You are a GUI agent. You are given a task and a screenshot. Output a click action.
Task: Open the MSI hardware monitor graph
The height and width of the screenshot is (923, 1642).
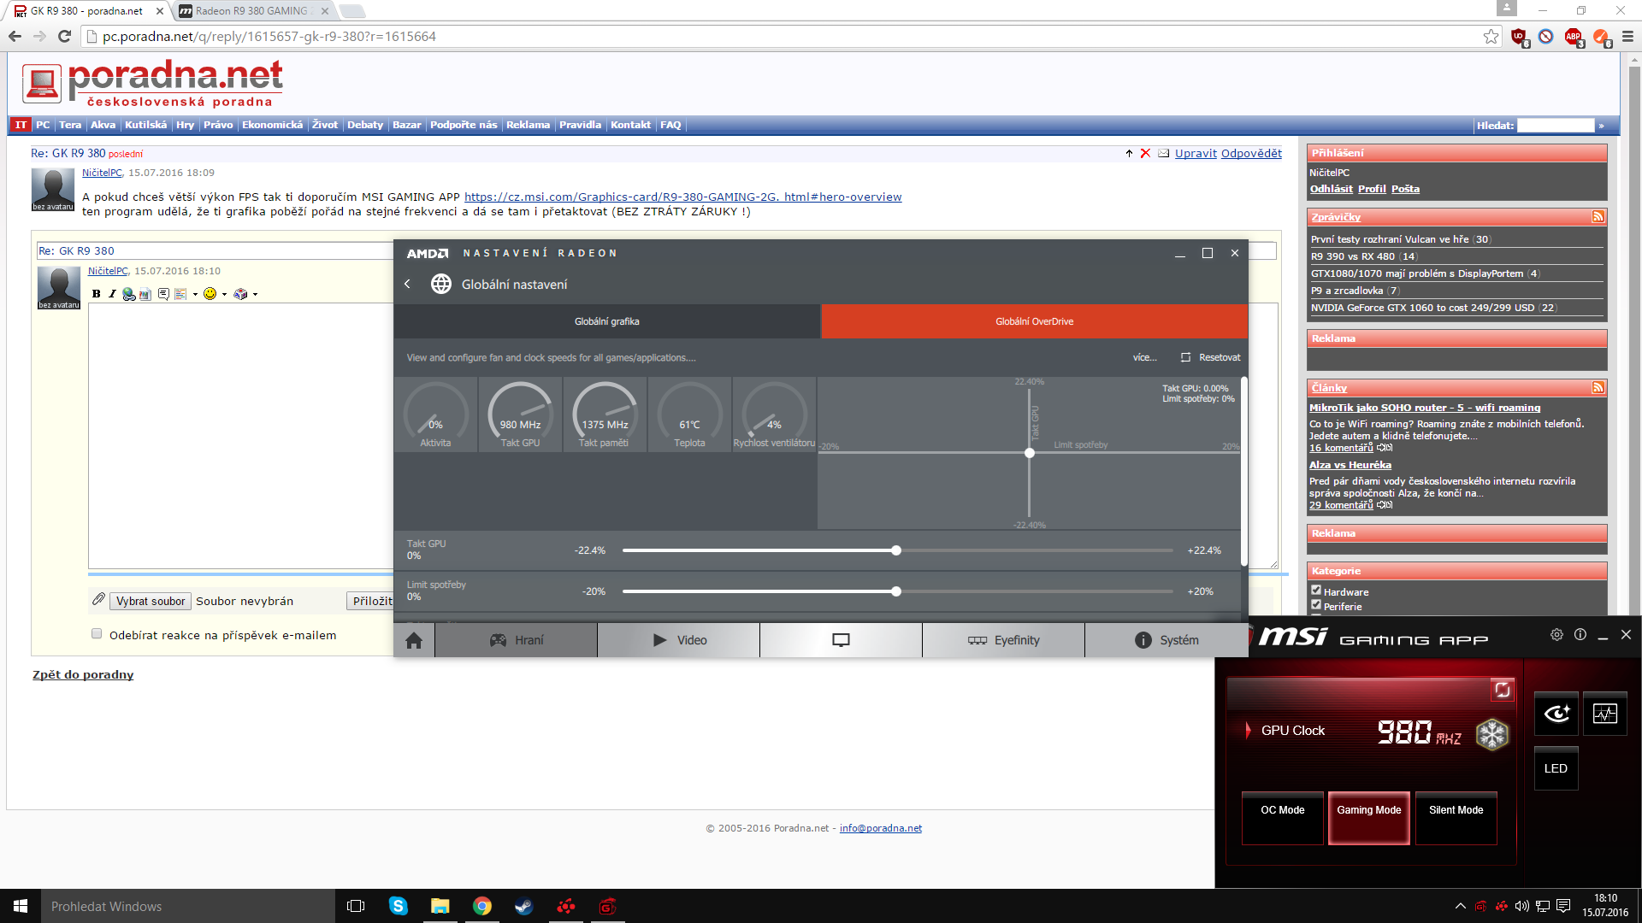point(1604,714)
